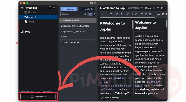The width and height of the screenshot is (186, 102).
Task: Insert a checkbox list
Action: tap(150, 14)
